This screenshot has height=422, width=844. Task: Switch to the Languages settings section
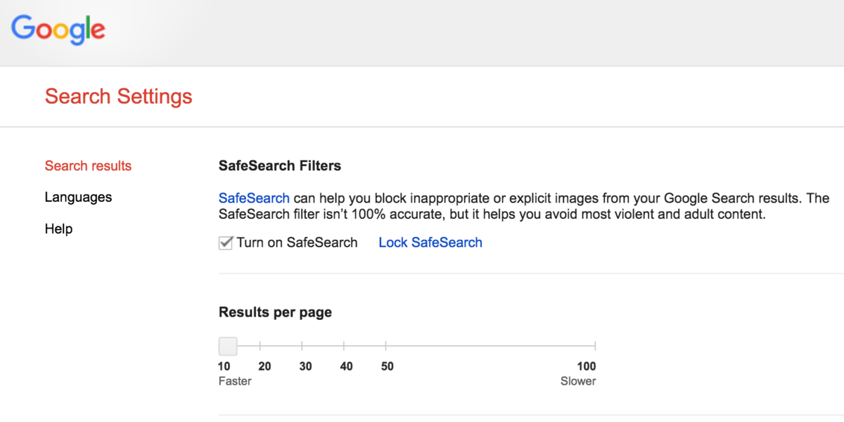coord(78,198)
